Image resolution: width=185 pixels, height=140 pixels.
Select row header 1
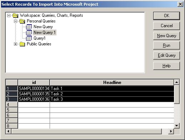12,89
